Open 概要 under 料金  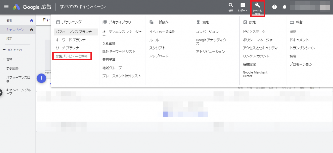point(293,32)
